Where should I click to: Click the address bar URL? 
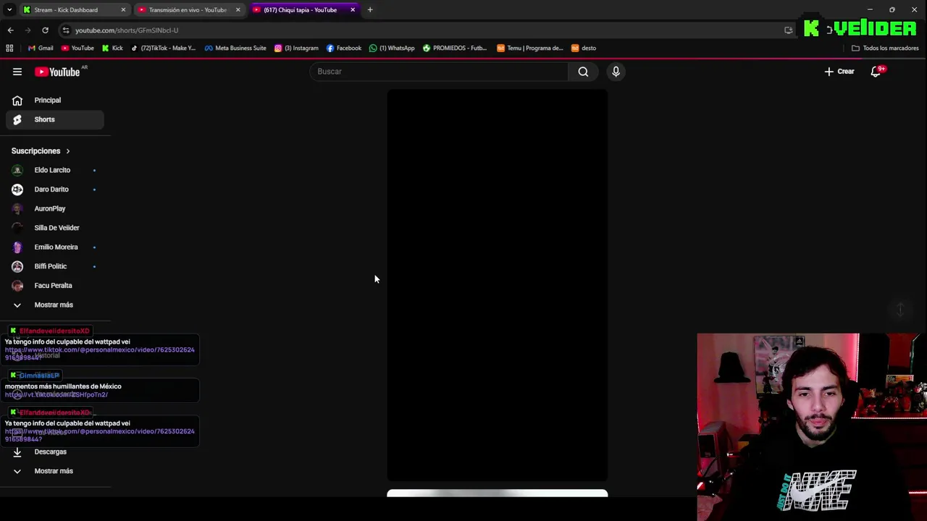[x=127, y=30]
